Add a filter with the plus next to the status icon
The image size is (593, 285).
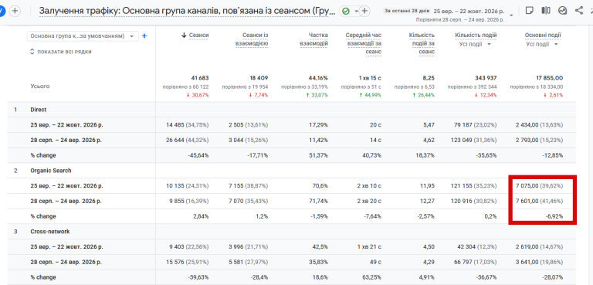pyautogui.click(x=364, y=11)
